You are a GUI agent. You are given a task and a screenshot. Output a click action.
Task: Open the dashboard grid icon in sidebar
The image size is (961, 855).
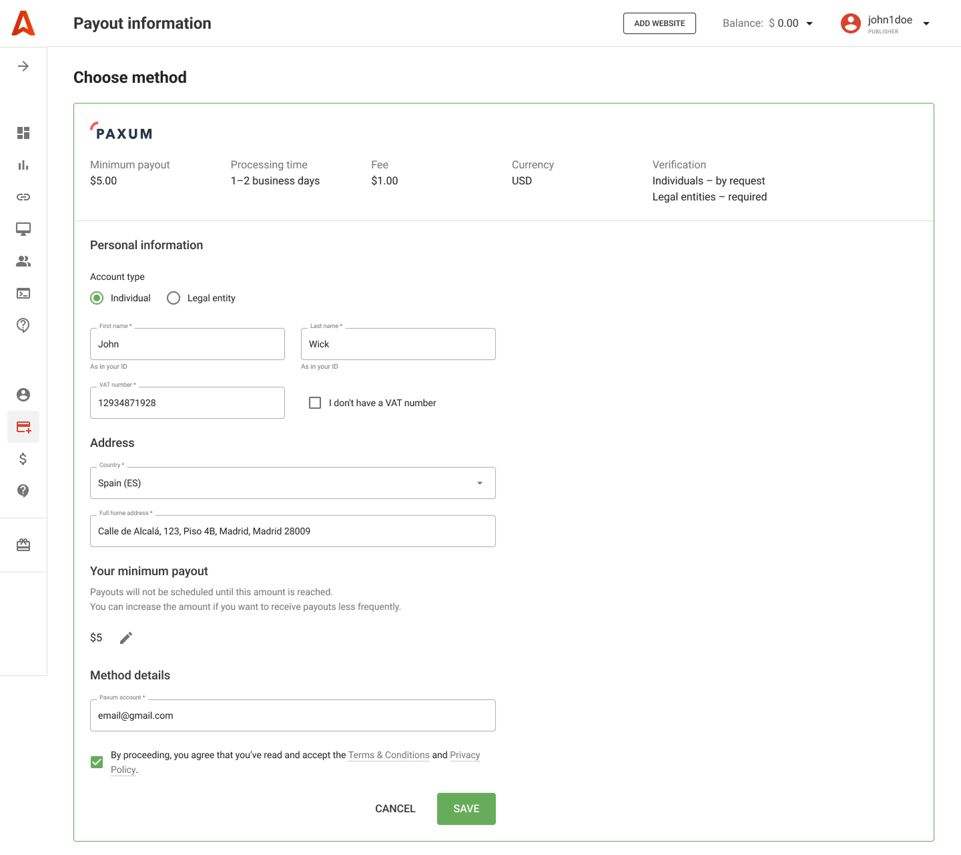pyautogui.click(x=23, y=133)
